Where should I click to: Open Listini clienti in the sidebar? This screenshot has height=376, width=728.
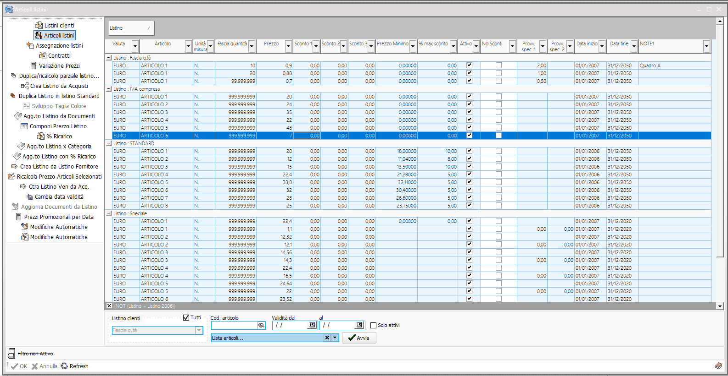(55, 26)
